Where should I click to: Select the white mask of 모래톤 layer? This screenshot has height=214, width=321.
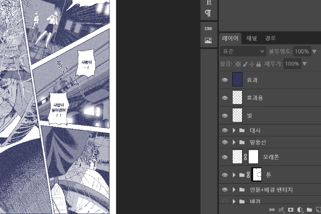click(x=253, y=157)
